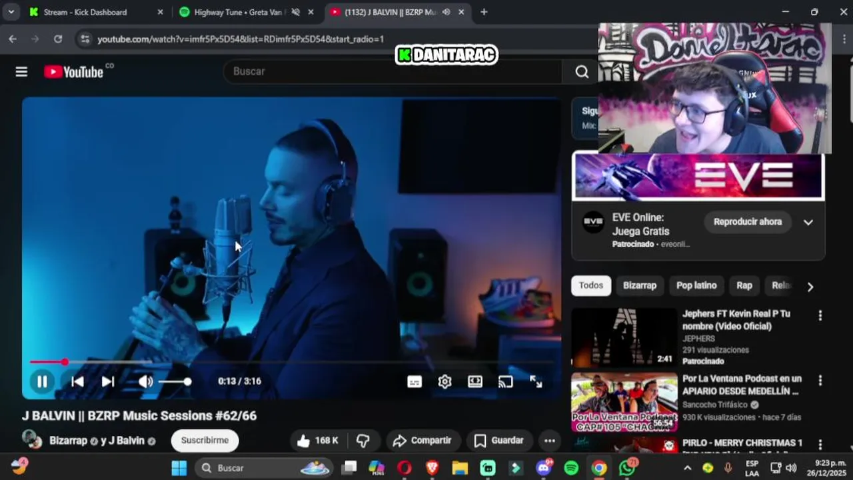Screen dimensions: 853x480
Task: Open the tab search dropdown arrow
Action: tap(11, 12)
